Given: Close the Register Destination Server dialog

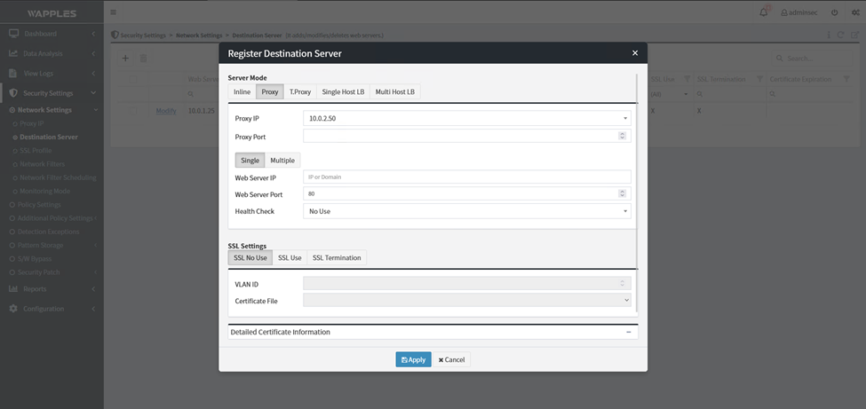Looking at the screenshot, I should (x=634, y=53).
